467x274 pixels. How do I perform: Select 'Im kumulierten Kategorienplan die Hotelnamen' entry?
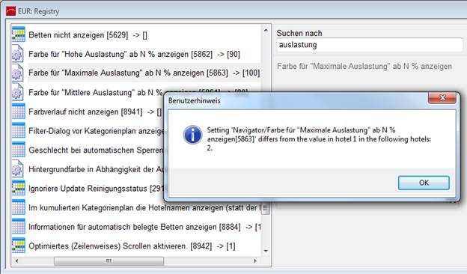point(144,207)
